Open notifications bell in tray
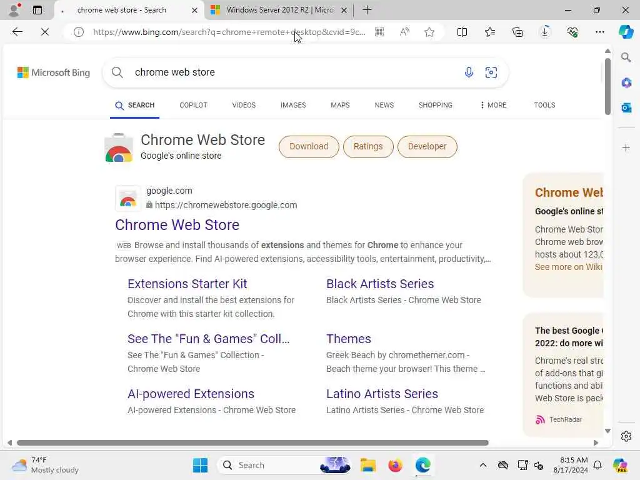 (x=597, y=465)
